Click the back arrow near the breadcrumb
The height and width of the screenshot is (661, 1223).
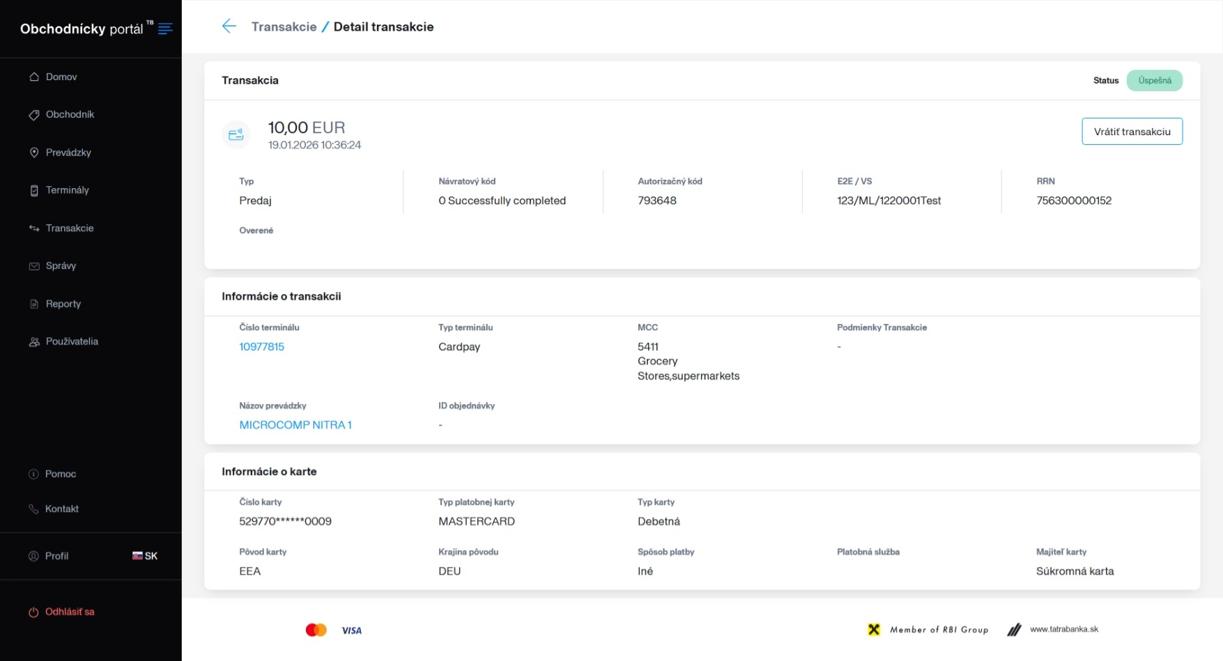(229, 26)
